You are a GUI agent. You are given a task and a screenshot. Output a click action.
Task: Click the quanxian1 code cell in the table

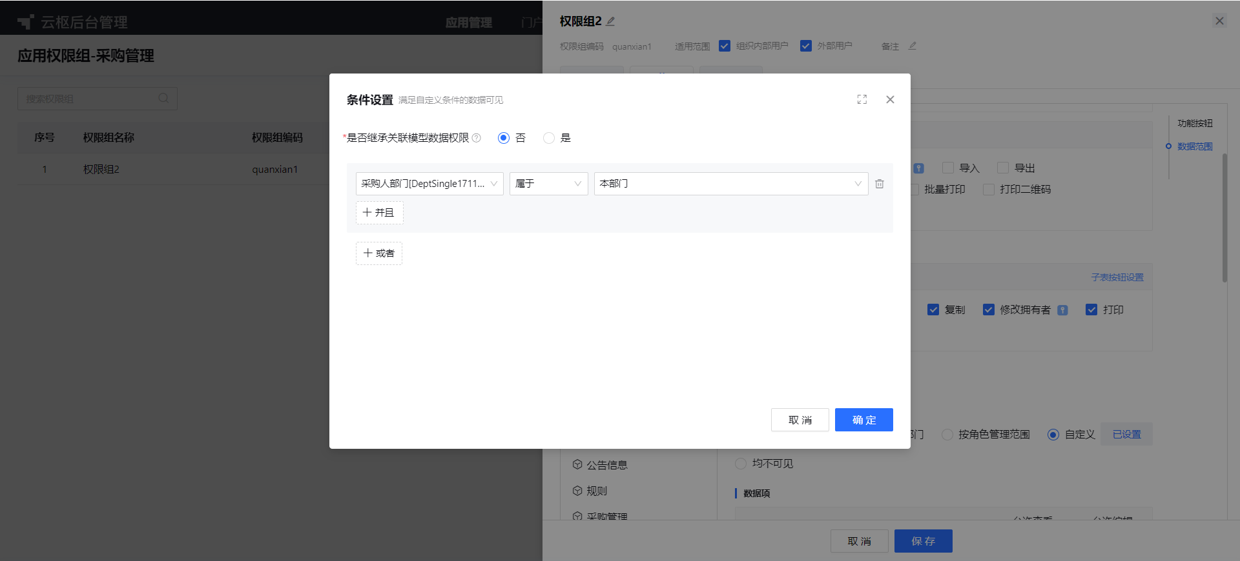275,169
